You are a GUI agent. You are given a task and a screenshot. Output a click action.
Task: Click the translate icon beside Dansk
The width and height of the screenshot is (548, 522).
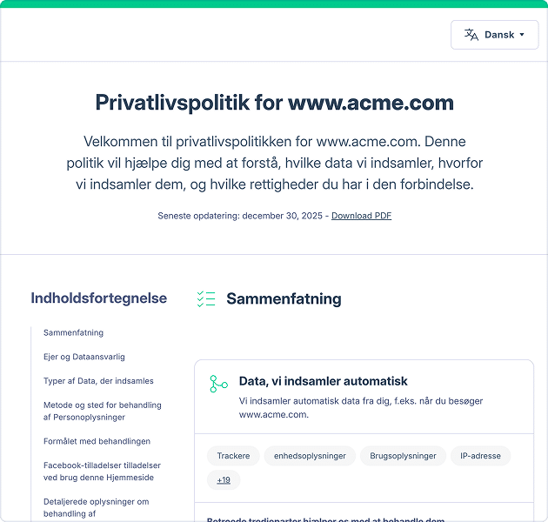pos(471,35)
